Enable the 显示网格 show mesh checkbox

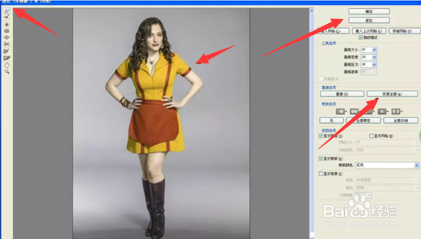pyautogui.click(x=371, y=136)
